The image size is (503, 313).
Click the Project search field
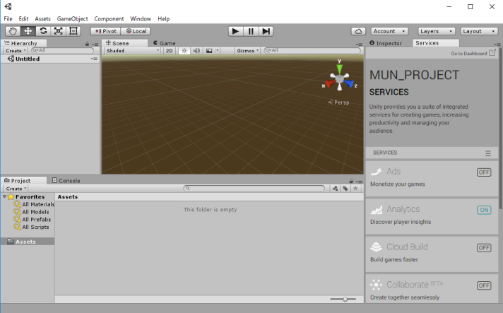point(254,189)
